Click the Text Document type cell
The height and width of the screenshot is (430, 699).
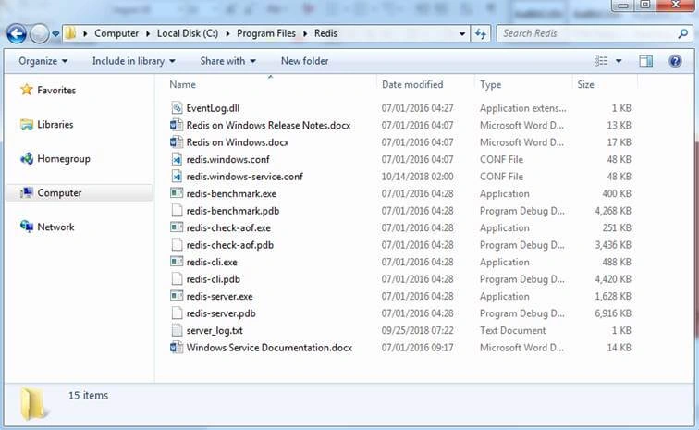point(512,330)
